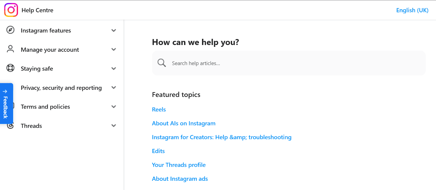The image size is (436, 190).
Task: Open the Reels featured topic link
Action: coord(159,109)
